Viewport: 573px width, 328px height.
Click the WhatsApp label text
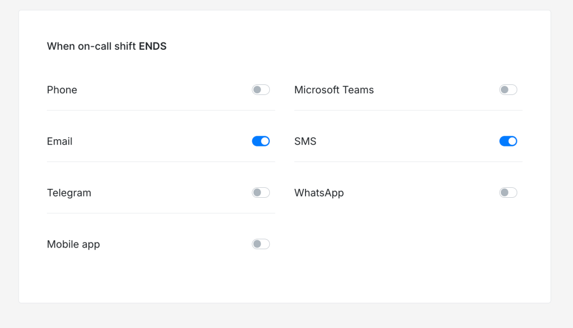tap(319, 193)
